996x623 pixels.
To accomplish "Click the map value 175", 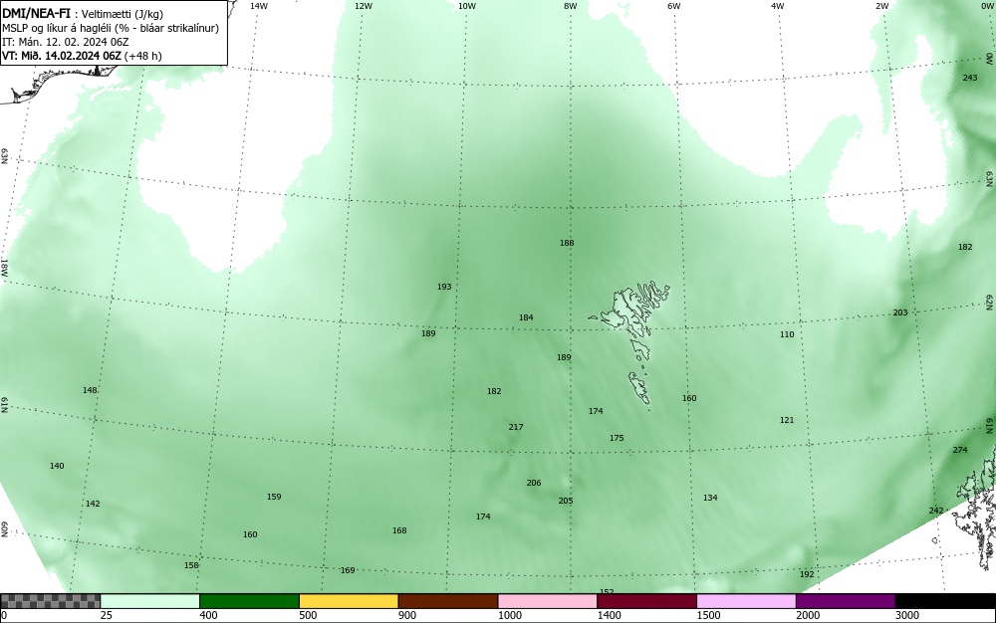I will click(617, 438).
